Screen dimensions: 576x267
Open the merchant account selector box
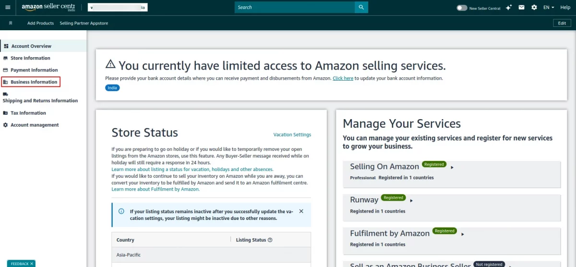118,8
